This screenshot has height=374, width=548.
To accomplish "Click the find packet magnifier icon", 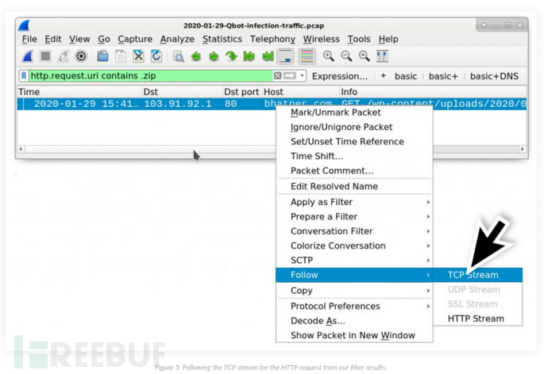I will [x=178, y=56].
